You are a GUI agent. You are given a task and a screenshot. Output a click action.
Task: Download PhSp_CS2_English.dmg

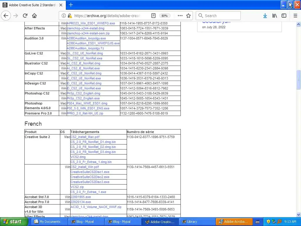83,93
